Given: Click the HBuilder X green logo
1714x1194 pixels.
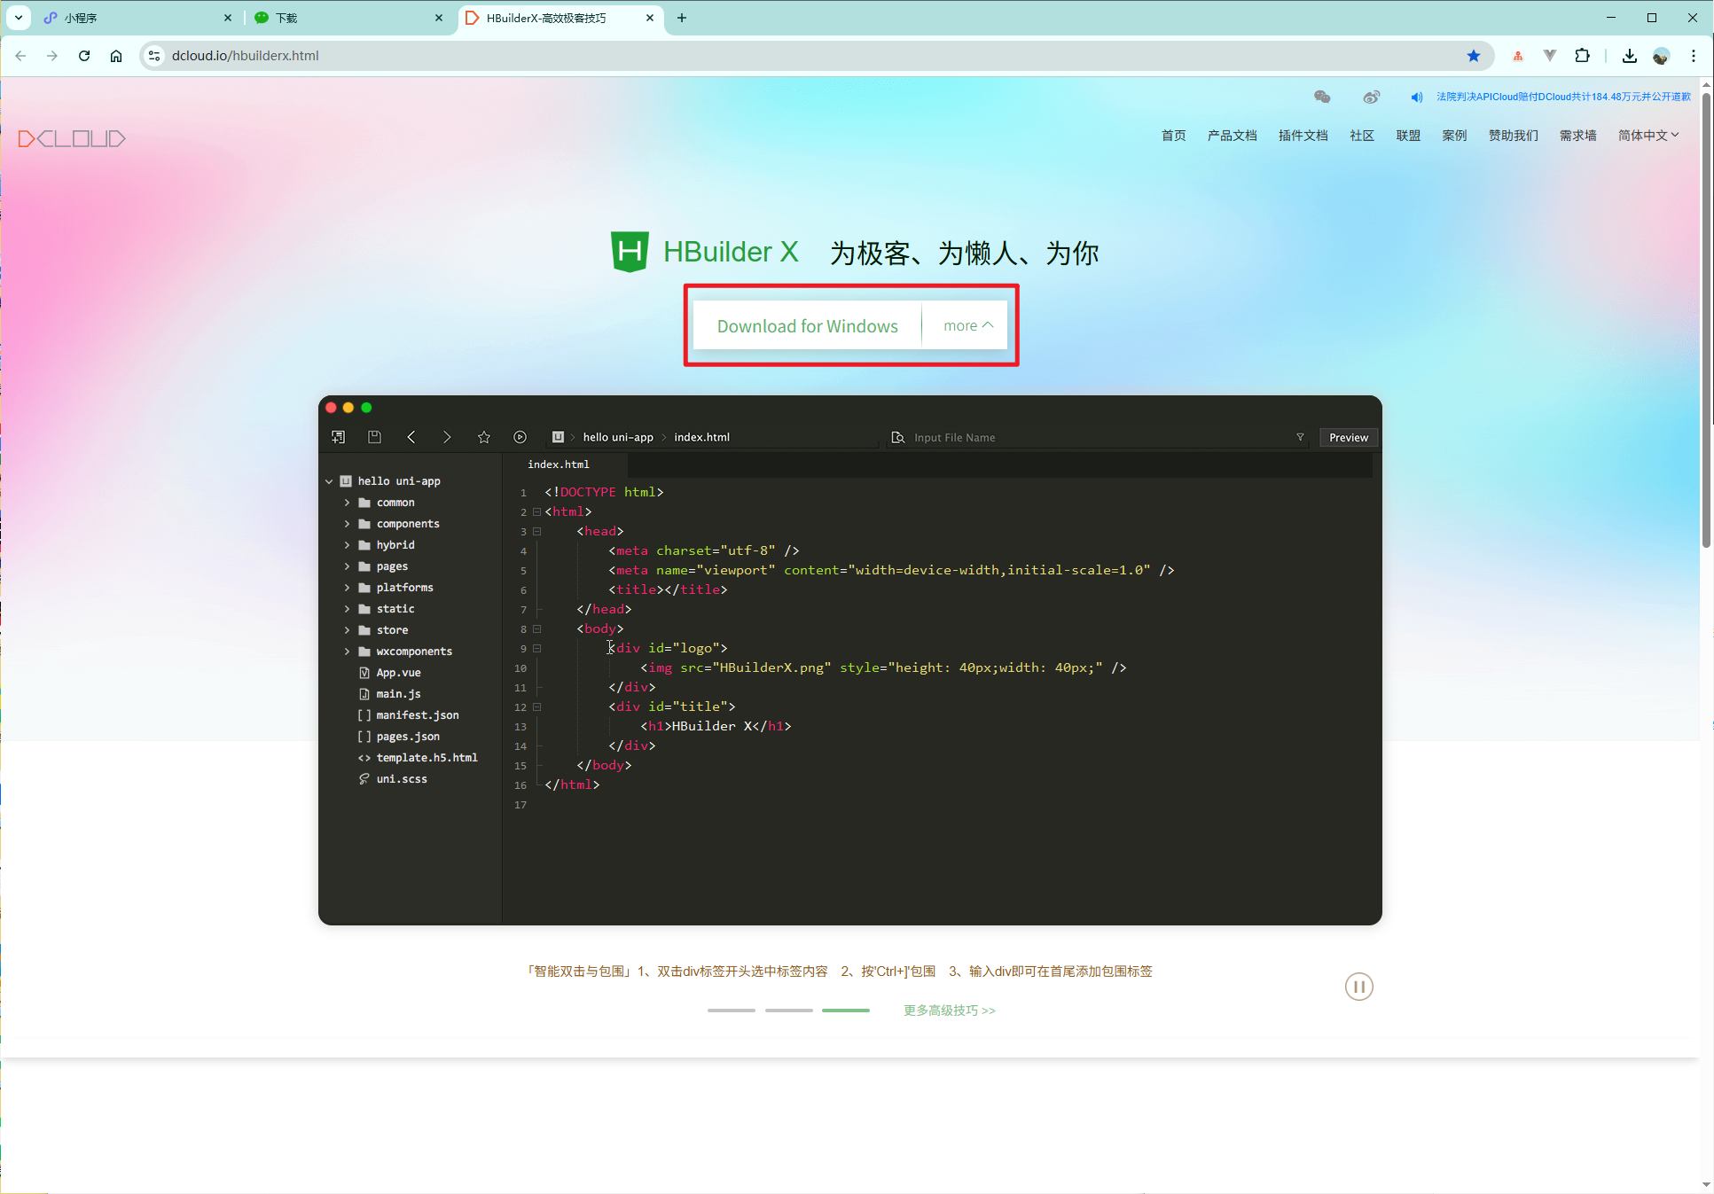Looking at the screenshot, I should point(630,252).
